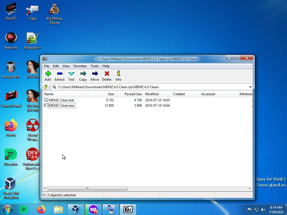This screenshot has height=215, width=287.
Task: Choose the Move toolbar icon
Action: (95, 76)
